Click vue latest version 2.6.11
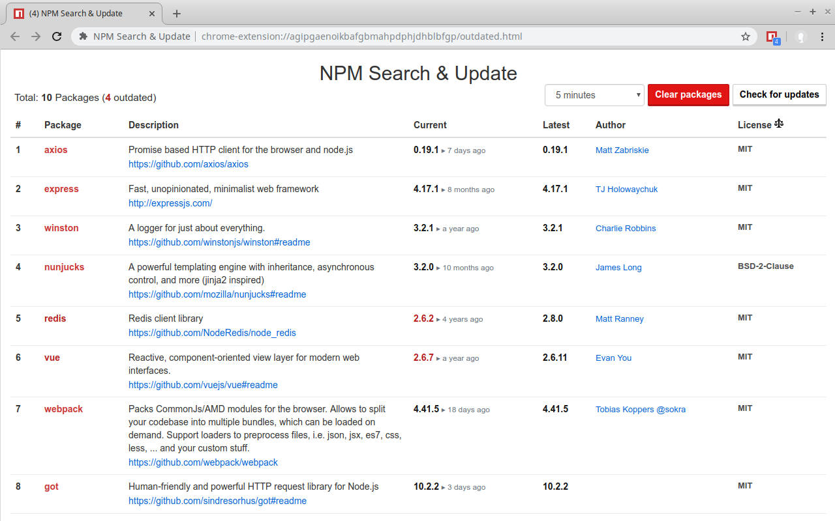The image size is (835, 521). pos(555,358)
